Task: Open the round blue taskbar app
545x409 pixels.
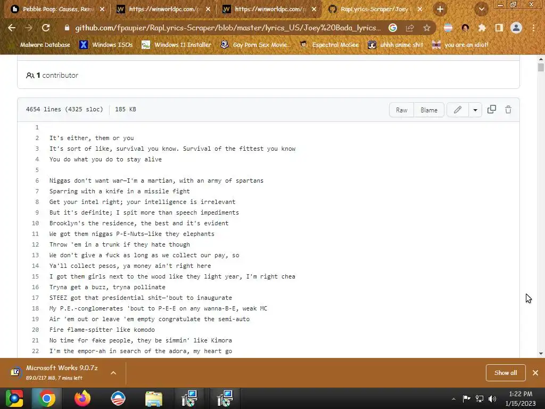Action: click(118, 398)
